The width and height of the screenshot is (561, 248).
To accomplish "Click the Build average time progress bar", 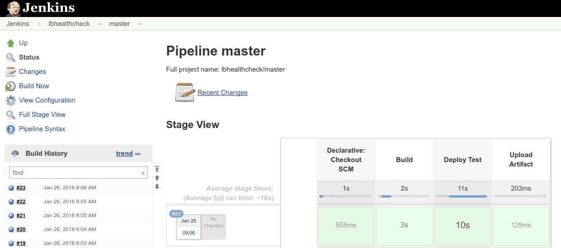I will click(403, 197).
